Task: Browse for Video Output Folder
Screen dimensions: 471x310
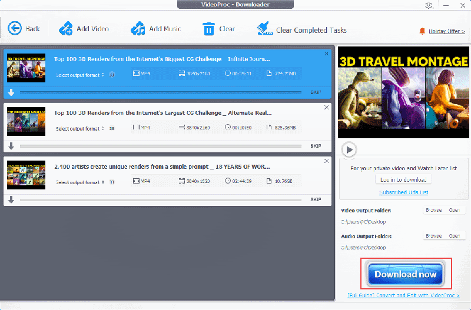Action: tap(434, 210)
